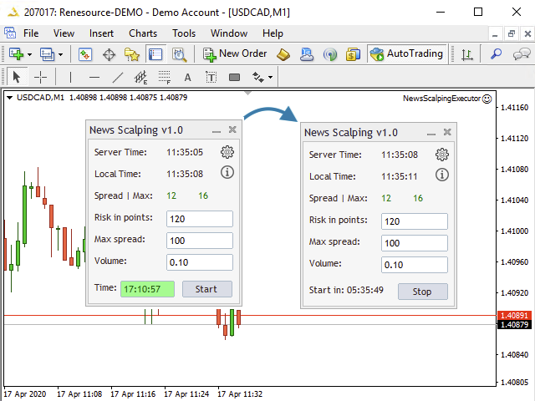The width and height of the screenshot is (535, 401).
Task: Open the Help menu
Action: 273,33
